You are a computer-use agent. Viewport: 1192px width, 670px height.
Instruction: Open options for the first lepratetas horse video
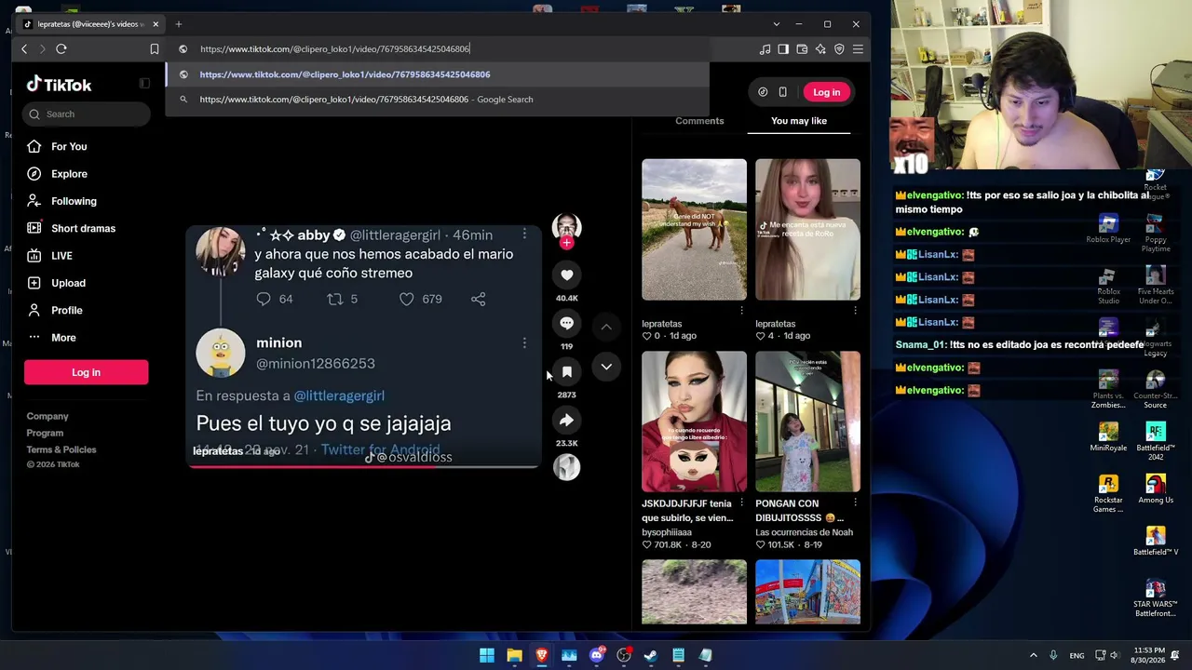741,311
